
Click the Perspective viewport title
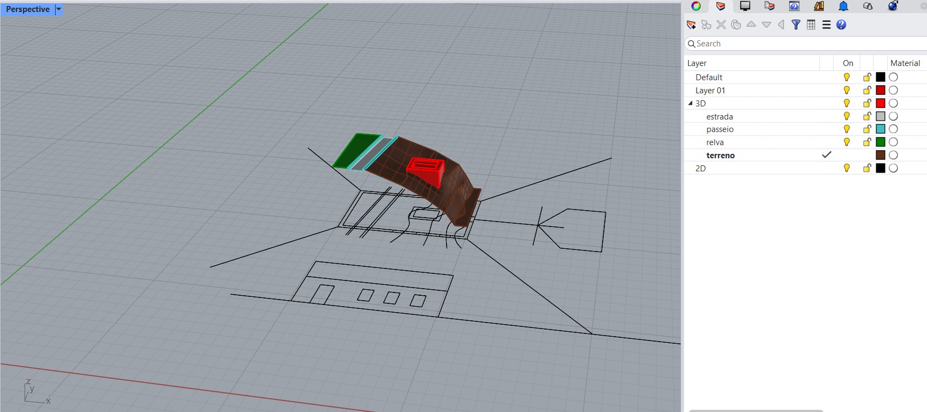click(28, 9)
